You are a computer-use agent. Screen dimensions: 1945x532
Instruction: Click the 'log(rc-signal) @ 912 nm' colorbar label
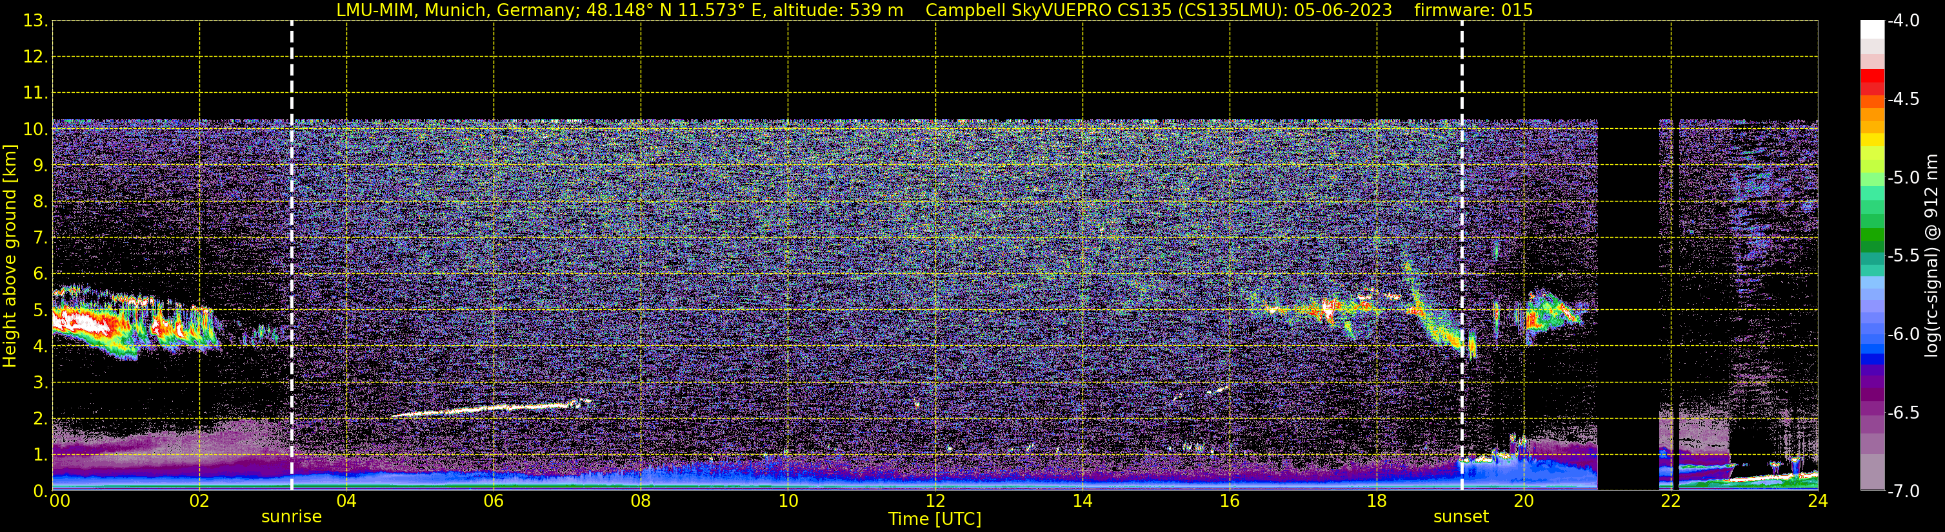pos(1931,256)
